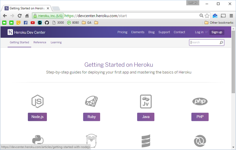Image resolution: width=236 pixels, height=150 pixels.
Task: Click the Heroku Dev Center logo
Action: point(26,32)
